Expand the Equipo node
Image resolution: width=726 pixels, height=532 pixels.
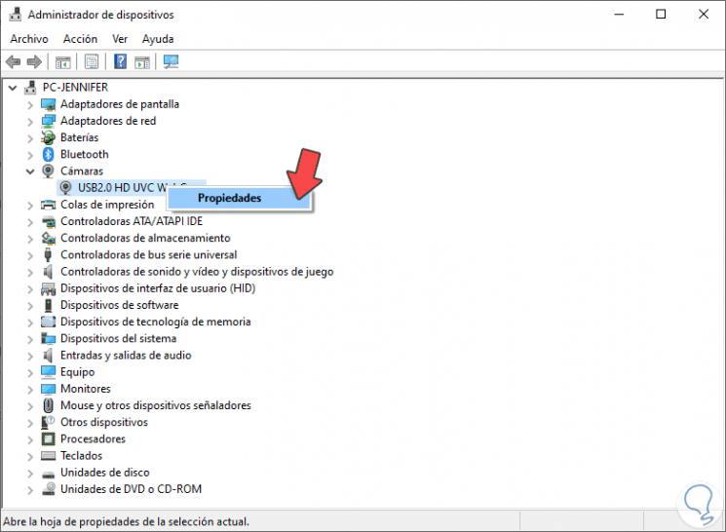click(30, 373)
